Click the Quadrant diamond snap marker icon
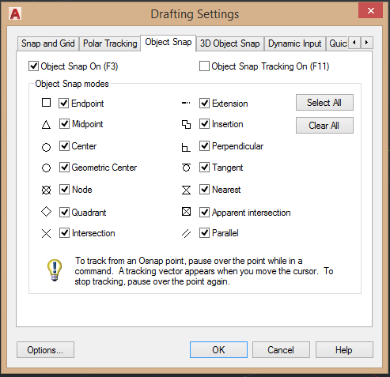The image size is (390, 377). click(x=46, y=212)
